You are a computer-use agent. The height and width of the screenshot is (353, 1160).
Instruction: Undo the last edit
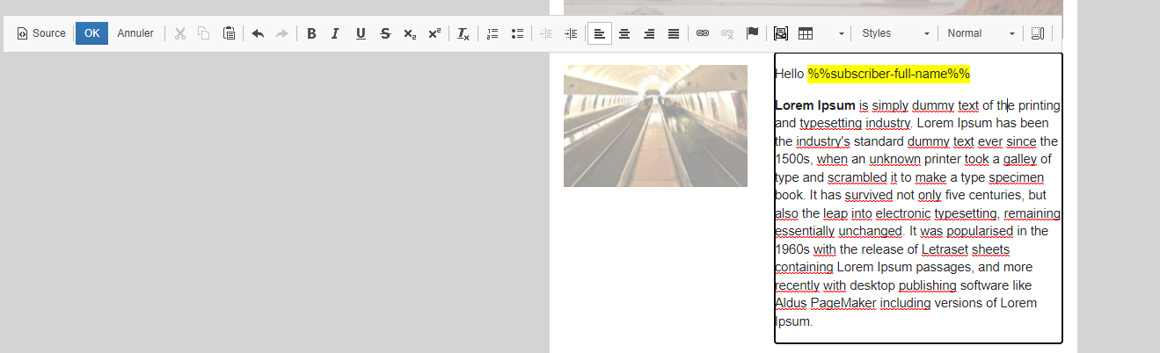tap(258, 33)
